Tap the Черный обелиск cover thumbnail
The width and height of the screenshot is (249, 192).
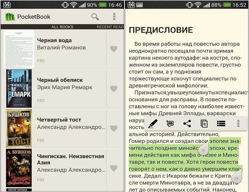(x=19, y=88)
